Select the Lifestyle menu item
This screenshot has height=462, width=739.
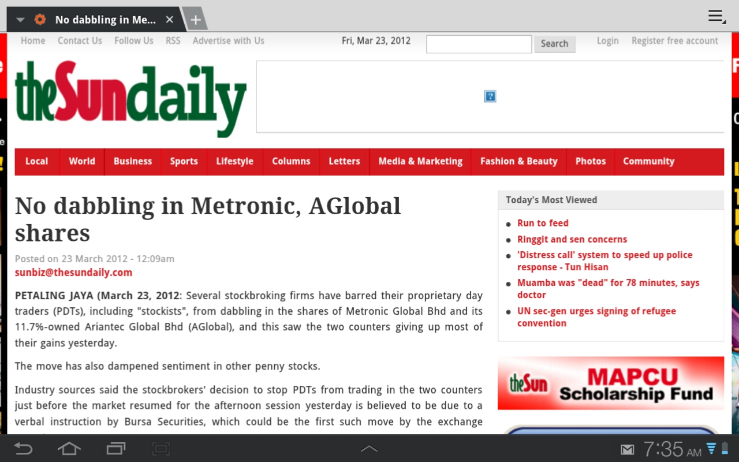235,162
